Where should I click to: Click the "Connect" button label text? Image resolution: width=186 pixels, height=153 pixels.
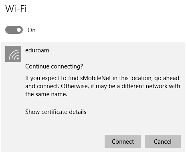click(123, 142)
